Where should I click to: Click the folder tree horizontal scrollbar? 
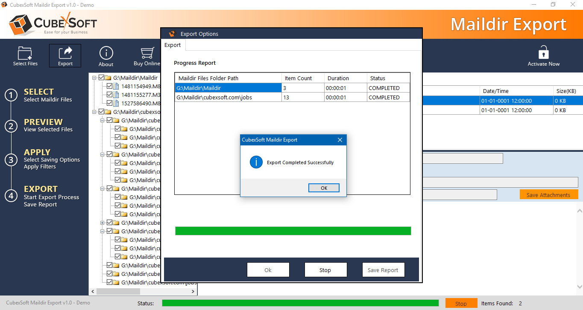point(118,292)
